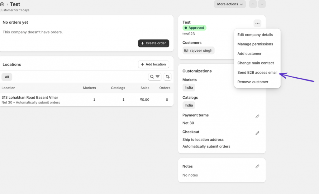319x194 pixels.
Task: Select Send B2B access email
Action: (x=257, y=72)
